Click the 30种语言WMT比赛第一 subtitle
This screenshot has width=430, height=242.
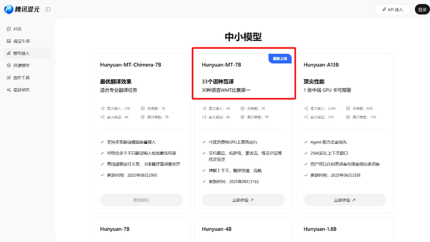pos(226,90)
